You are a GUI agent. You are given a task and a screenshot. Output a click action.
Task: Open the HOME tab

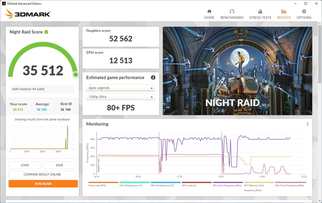pyautogui.click(x=209, y=14)
